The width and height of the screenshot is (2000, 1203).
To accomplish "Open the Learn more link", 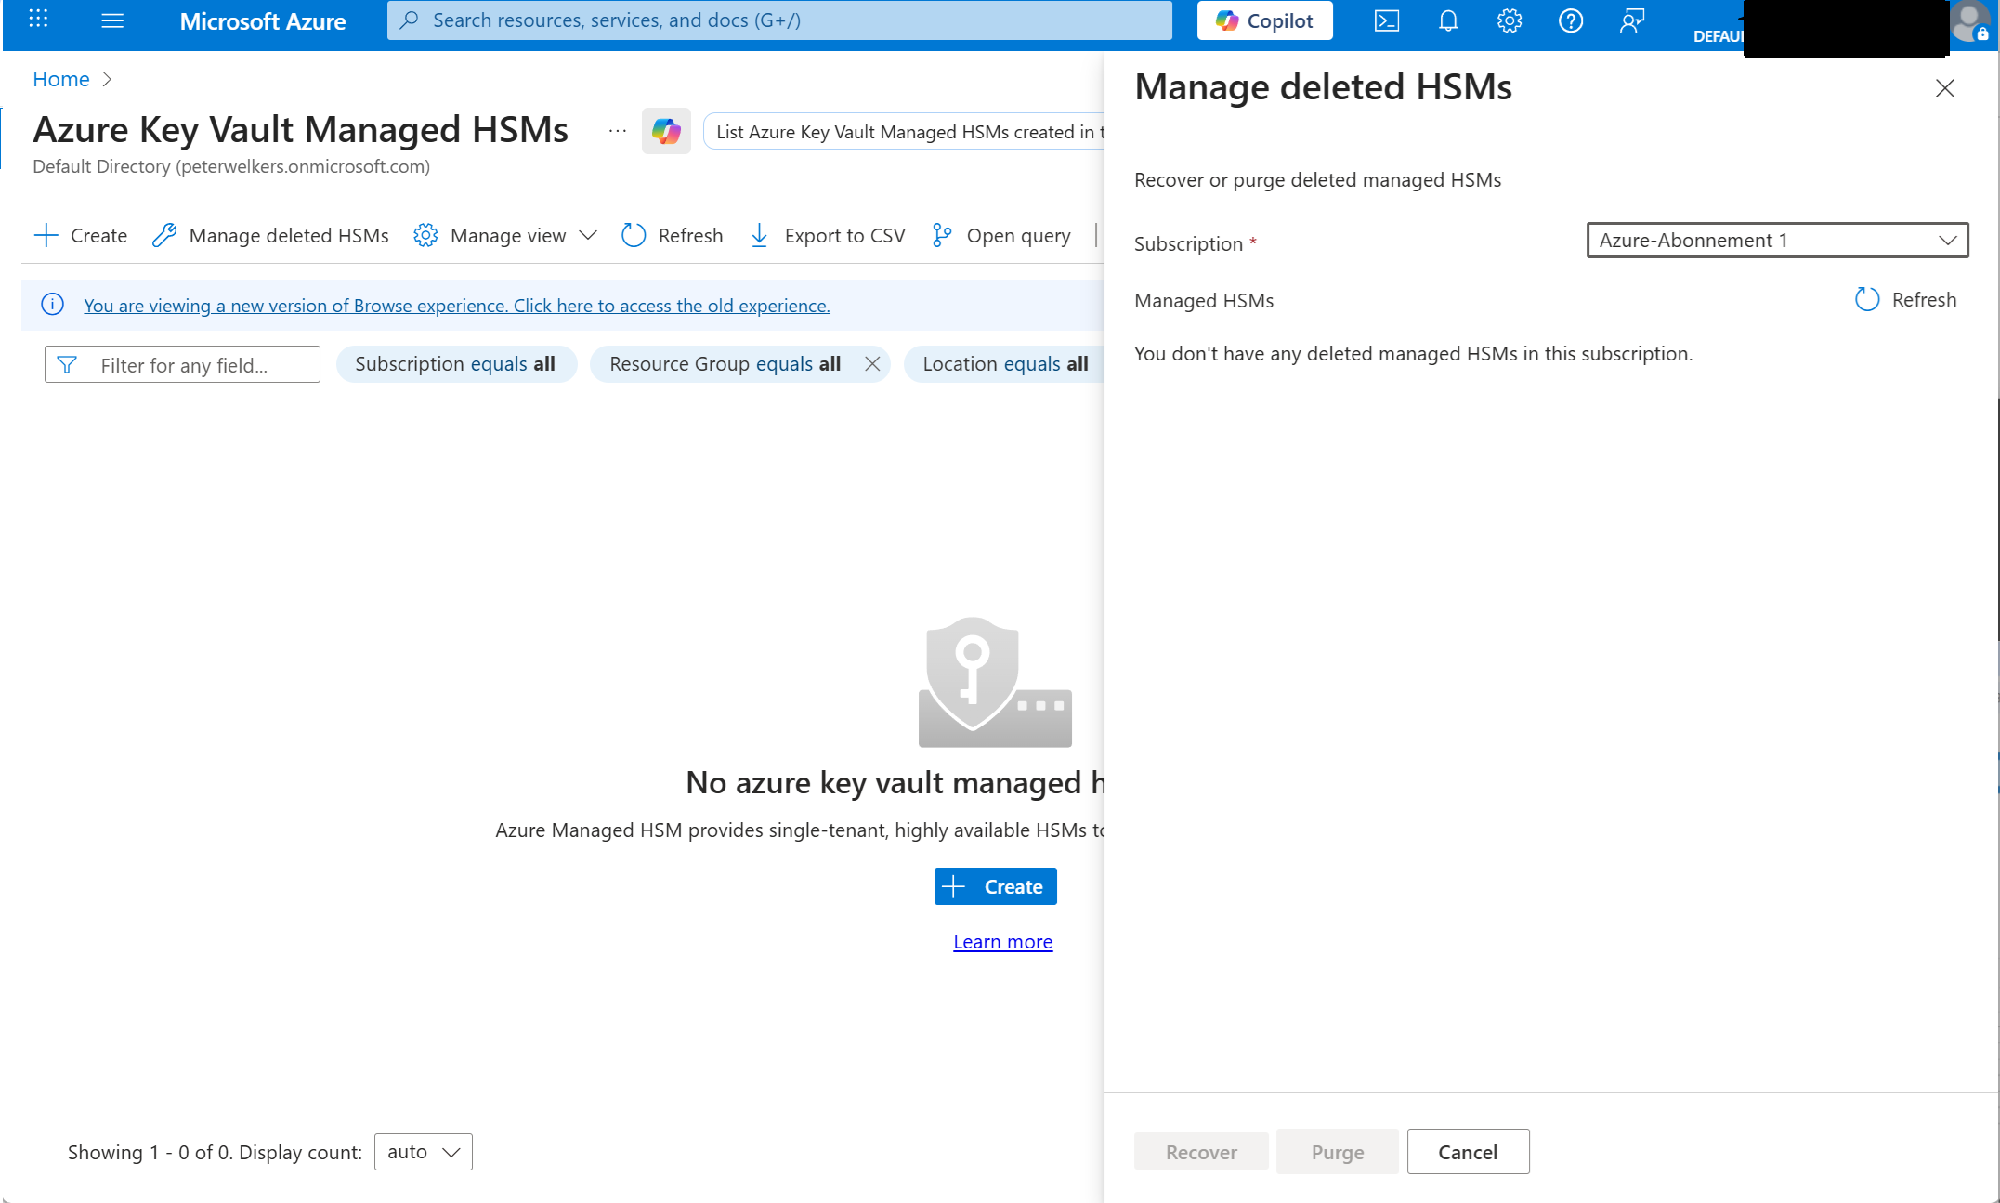I will tap(1002, 942).
